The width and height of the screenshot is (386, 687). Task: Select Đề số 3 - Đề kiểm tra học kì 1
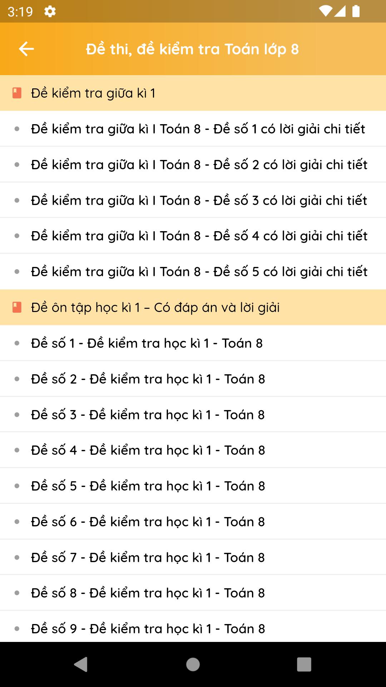(148, 415)
